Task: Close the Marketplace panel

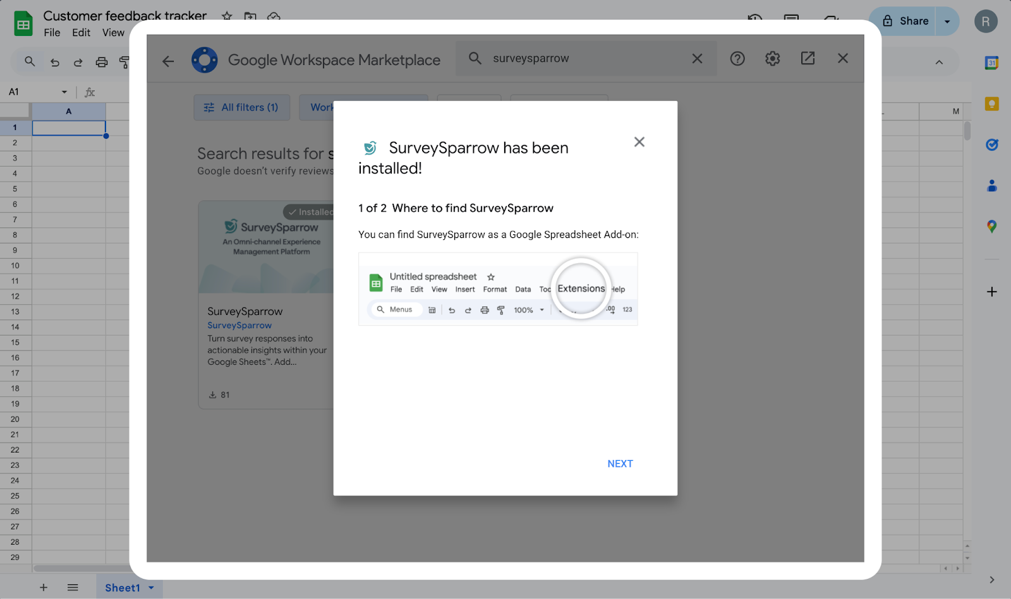Action: click(x=843, y=59)
